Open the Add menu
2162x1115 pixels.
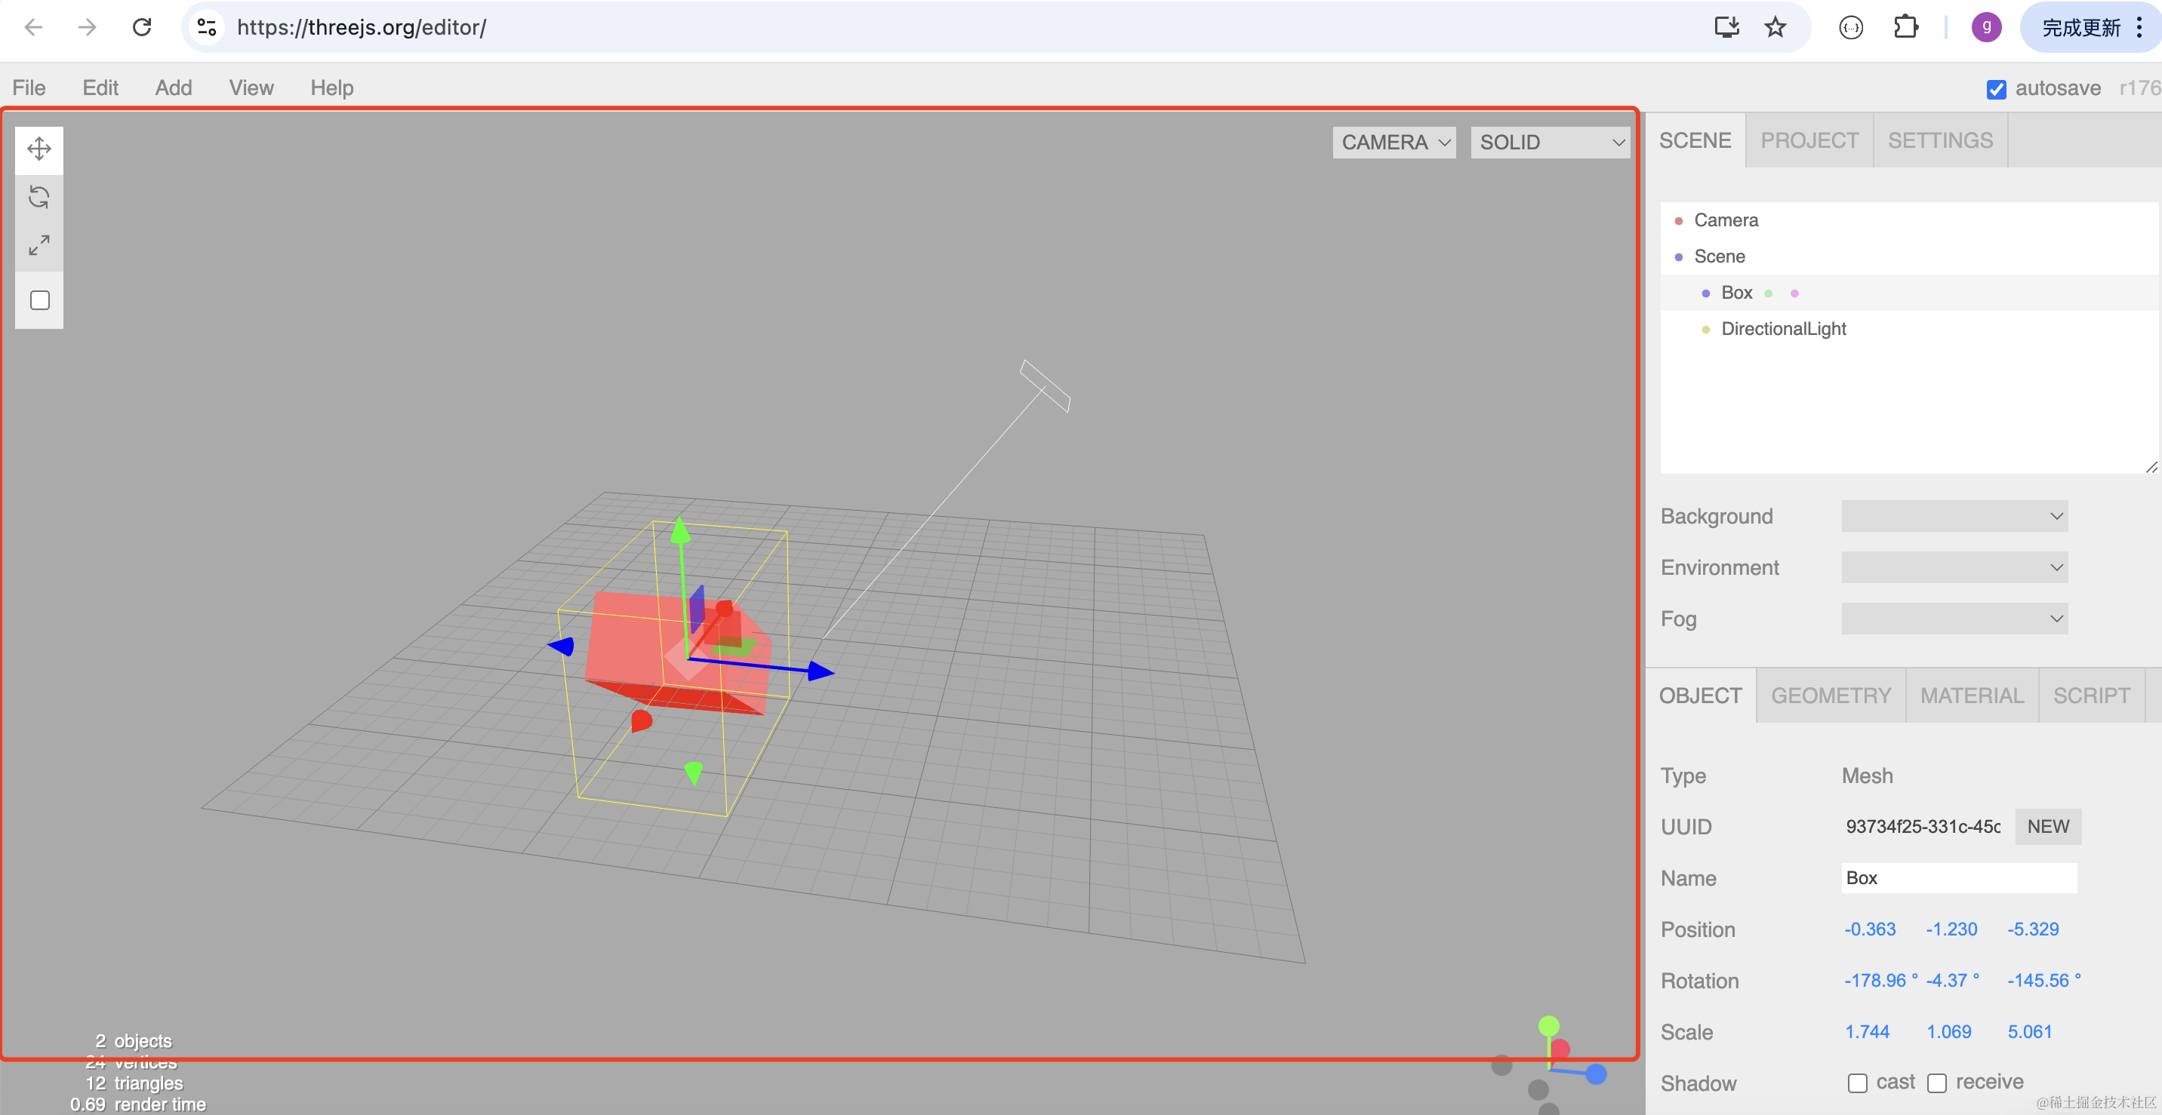click(174, 88)
